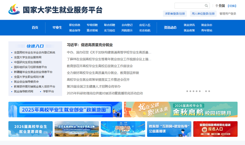Open the 互联网+就业指导公益直播课 tile

[x=169, y=129]
